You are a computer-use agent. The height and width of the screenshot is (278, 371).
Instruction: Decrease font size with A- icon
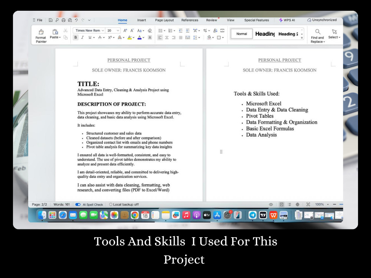pyautogui.click(x=132, y=30)
